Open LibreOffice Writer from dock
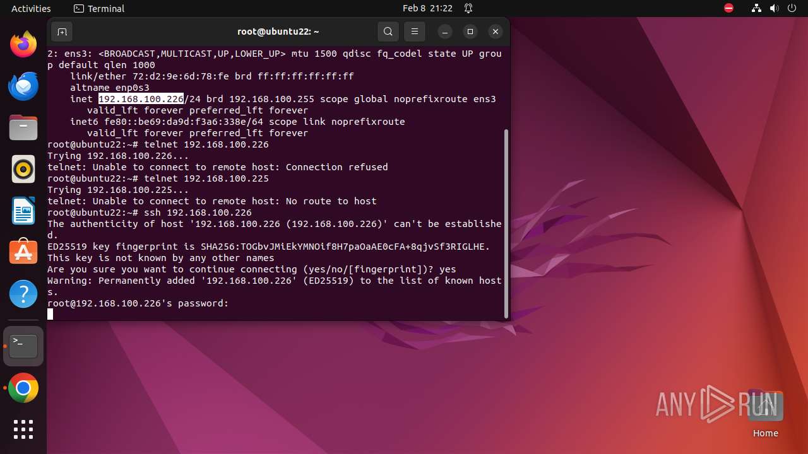 tap(23, 211)
